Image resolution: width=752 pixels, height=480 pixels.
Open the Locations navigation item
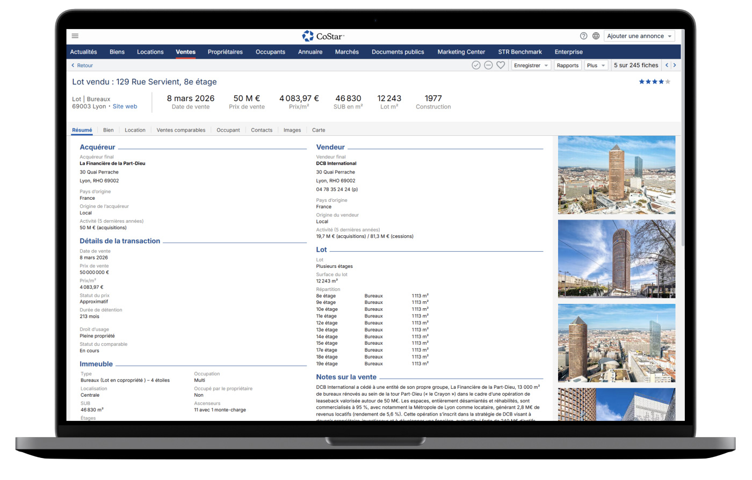coord(150,52)
